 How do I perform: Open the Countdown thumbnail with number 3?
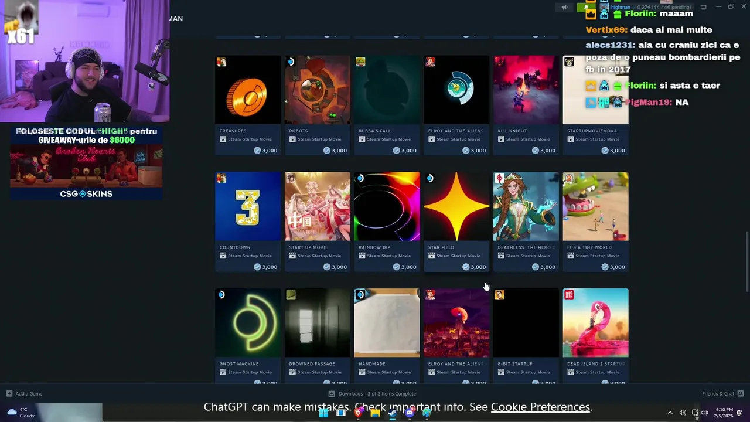[x=248, y=206]
